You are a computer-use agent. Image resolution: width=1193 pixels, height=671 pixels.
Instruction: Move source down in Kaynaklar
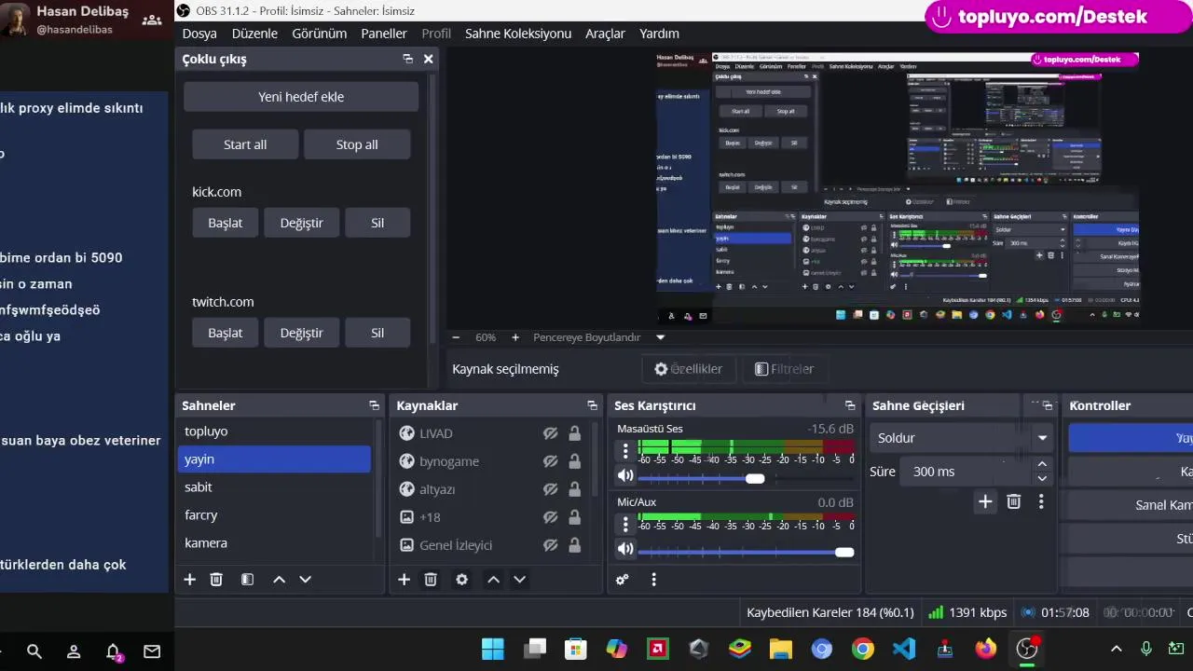[x=519, y=580]
